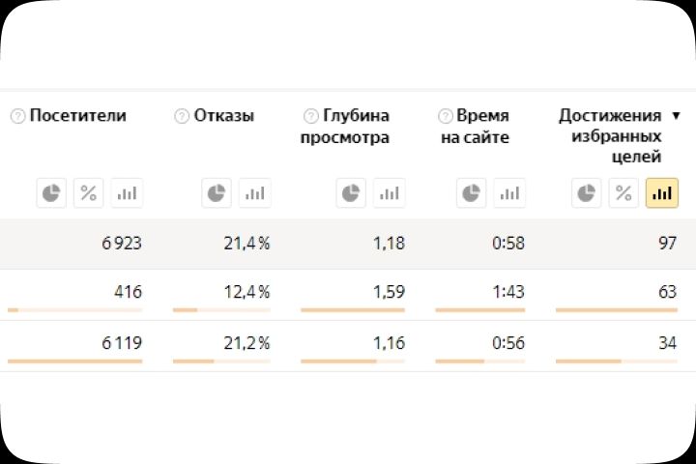The image size is (696, 464).
Task: Show pie chart for Посетители column
Action: tap(52, 193)
